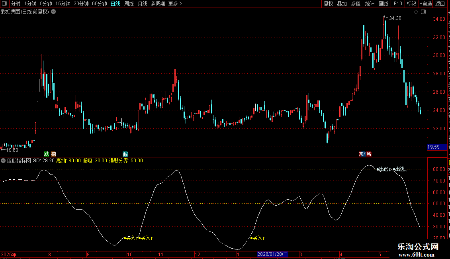The height and width of the screenshot is (259, 450).
Task: Click the 统计 statistics button
Action: click(369, 4)
